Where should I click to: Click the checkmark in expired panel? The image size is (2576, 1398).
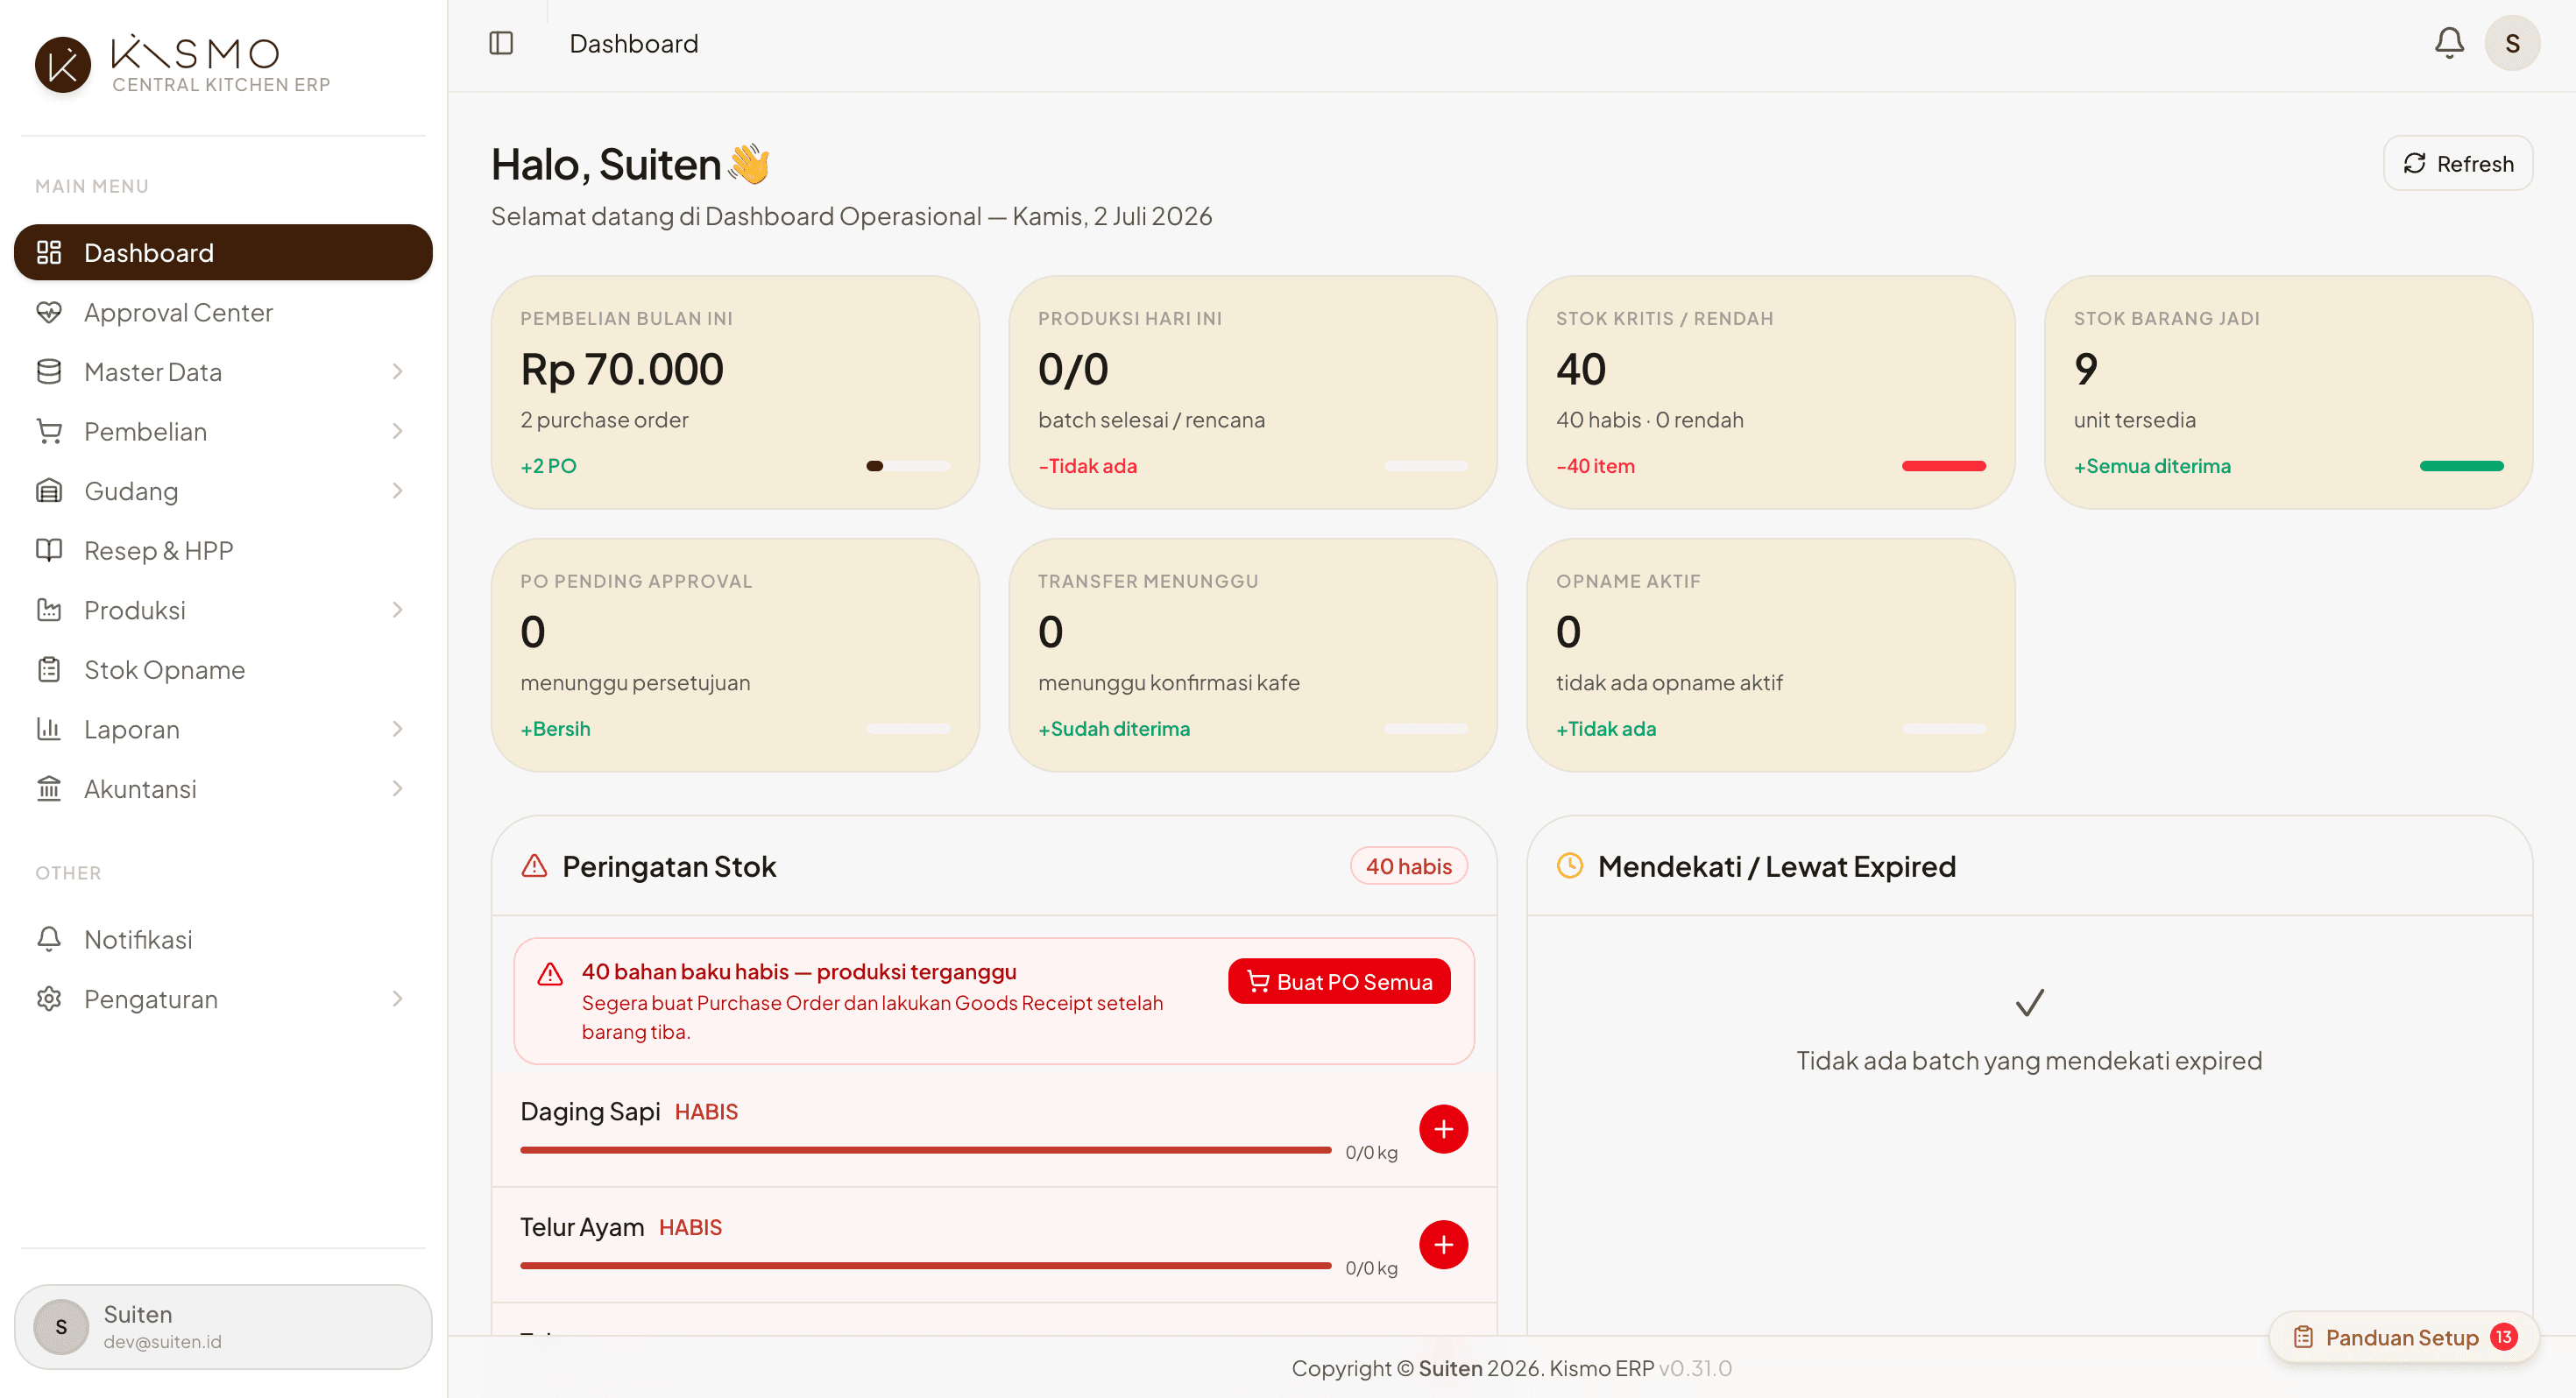[x=2029, y=1003]
